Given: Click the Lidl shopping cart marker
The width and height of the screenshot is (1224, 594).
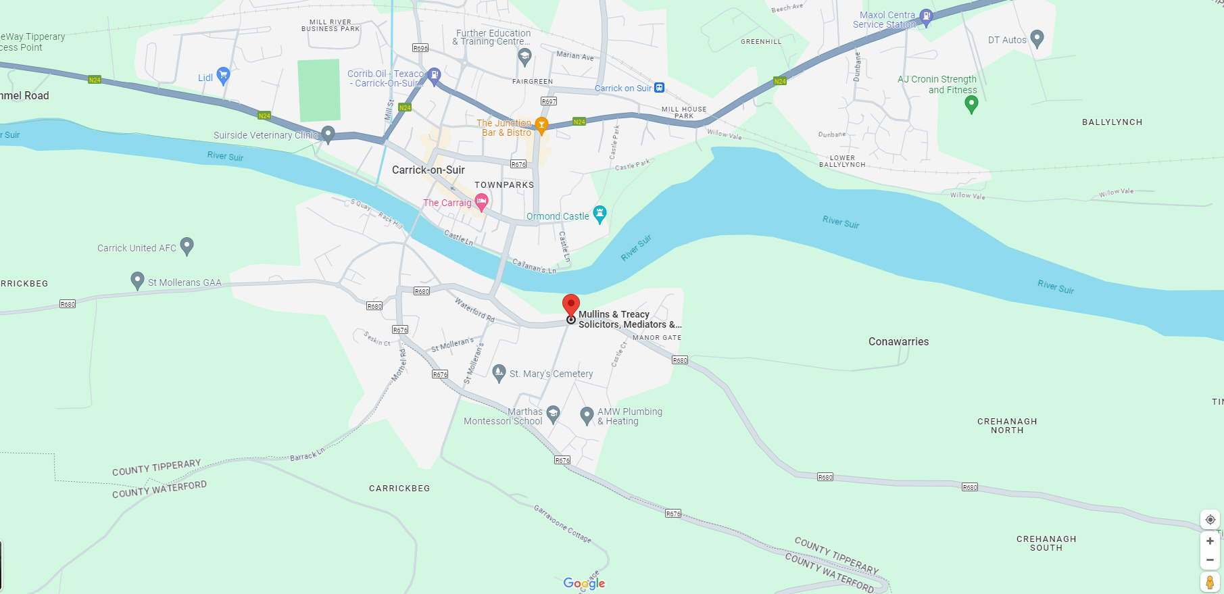Looking at the screenshot, I should 223,76.
